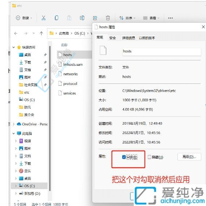
Task: Click the Paste clipboard icon
Action: pyautogui.click(x=69, y=18)
